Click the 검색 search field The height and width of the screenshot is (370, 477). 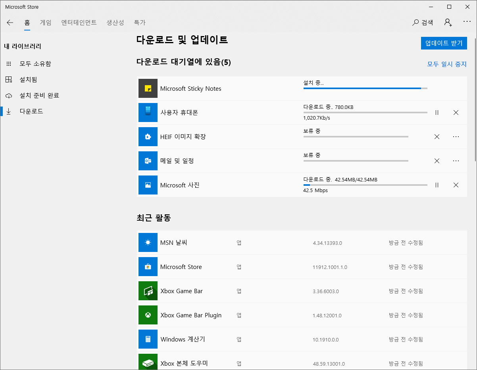pos(423,23)
